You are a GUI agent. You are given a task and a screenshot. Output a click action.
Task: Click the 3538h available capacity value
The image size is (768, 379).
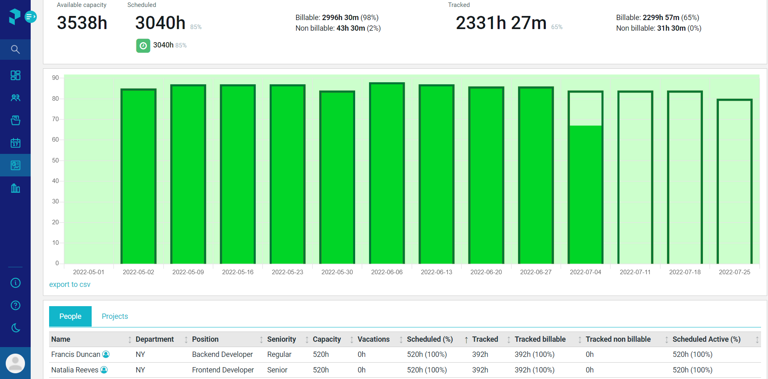point(82,23)
